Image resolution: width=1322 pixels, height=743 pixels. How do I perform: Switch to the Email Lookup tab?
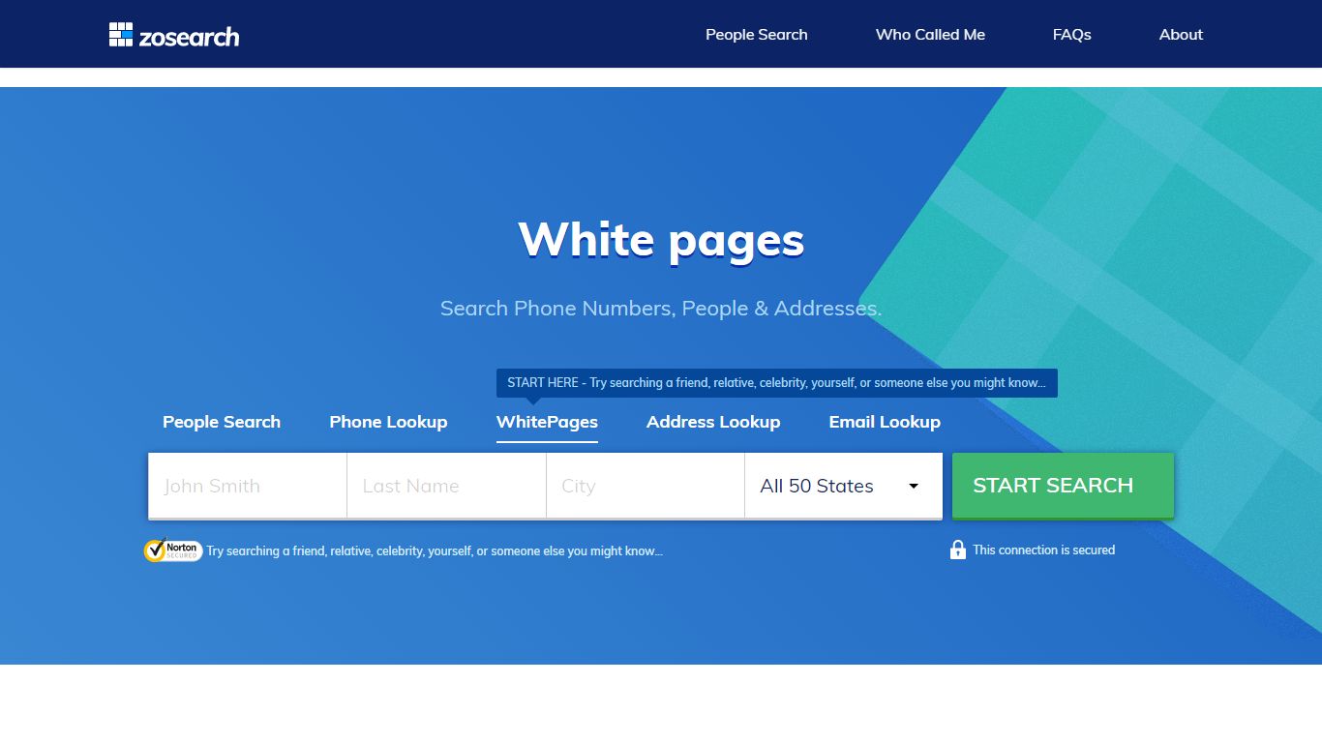pyautogui.click(x=885, y=422)
